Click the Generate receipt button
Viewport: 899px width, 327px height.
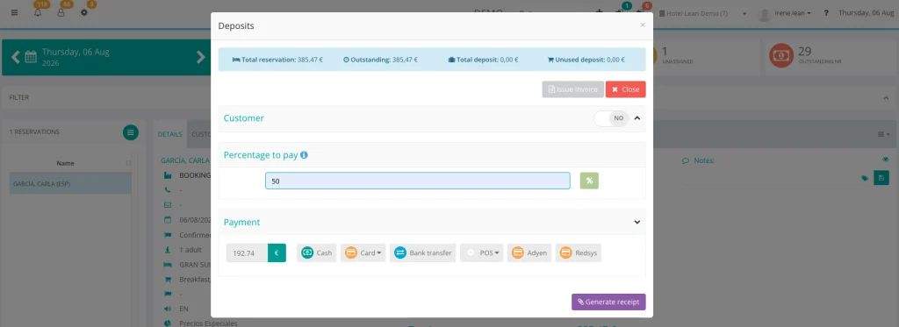[x=608, y=302]
